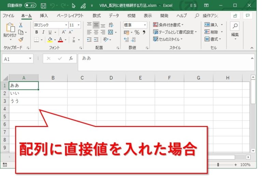262x180 pixels.
Task: Open the font name dropdown 游ゴシック
Action: (x=50, y=25)
